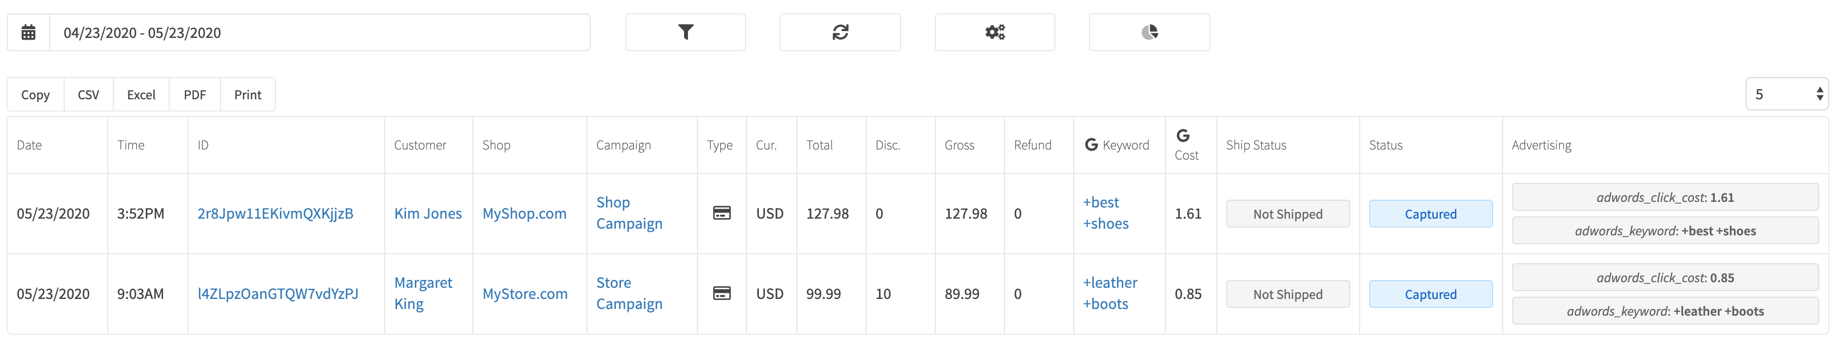
Task: Export the table as CSV
Action: [x=88, y=95]
